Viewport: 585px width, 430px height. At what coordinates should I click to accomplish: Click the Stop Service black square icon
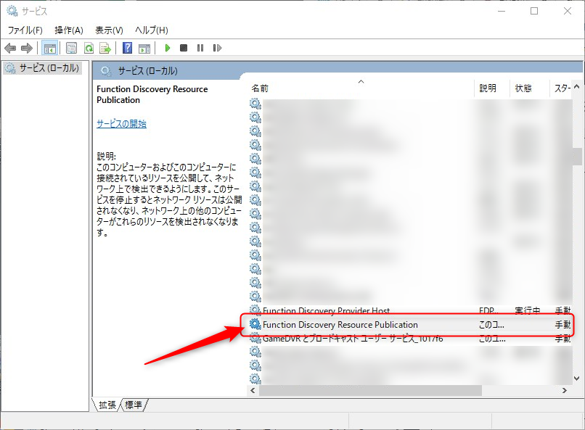185,48
